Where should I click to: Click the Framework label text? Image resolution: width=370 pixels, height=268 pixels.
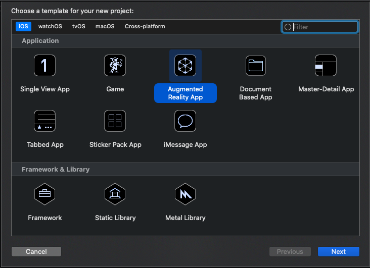click(x=45, y=218)
